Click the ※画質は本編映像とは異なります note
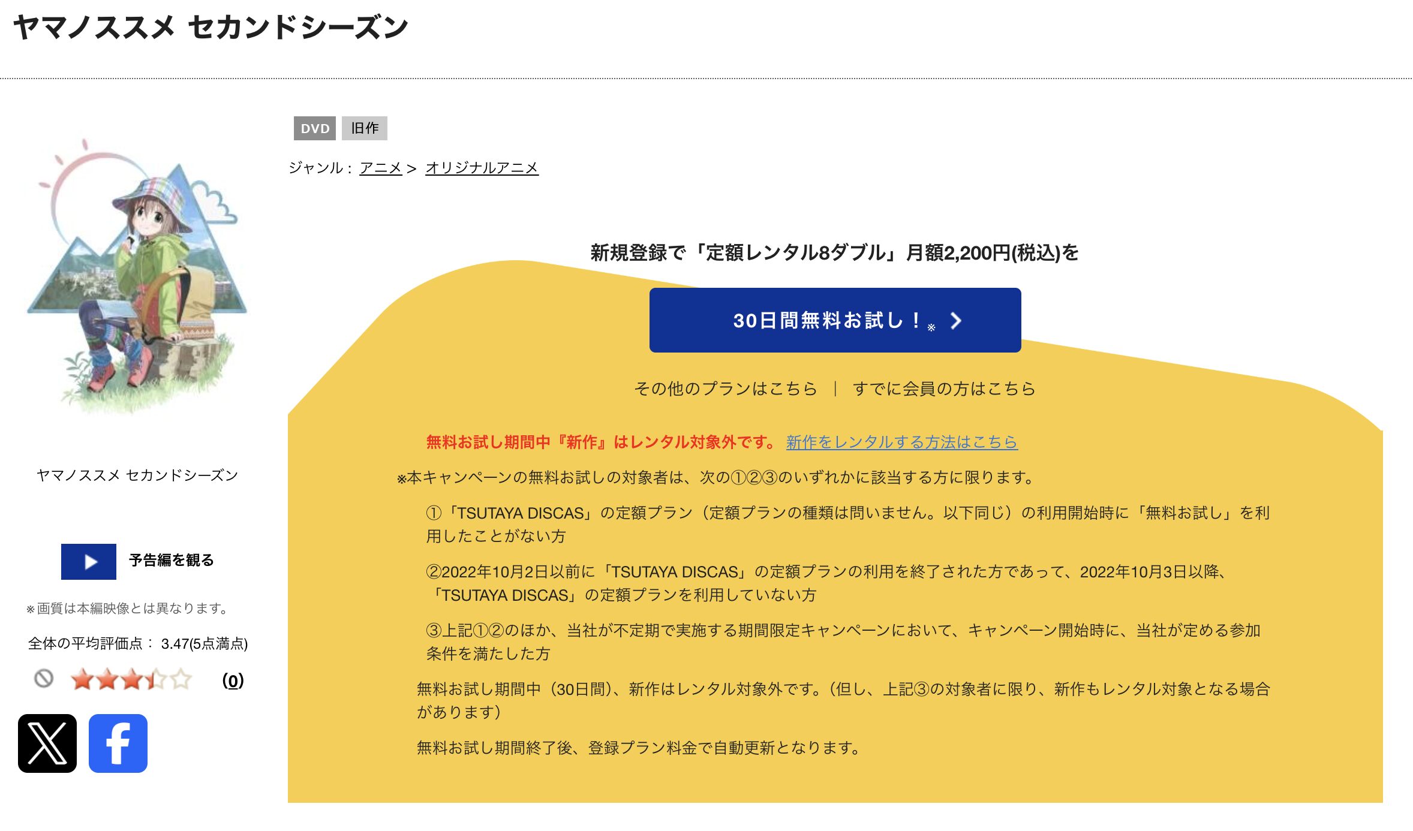Screen dimensions: 1413x831 click(x=128, y=608)
